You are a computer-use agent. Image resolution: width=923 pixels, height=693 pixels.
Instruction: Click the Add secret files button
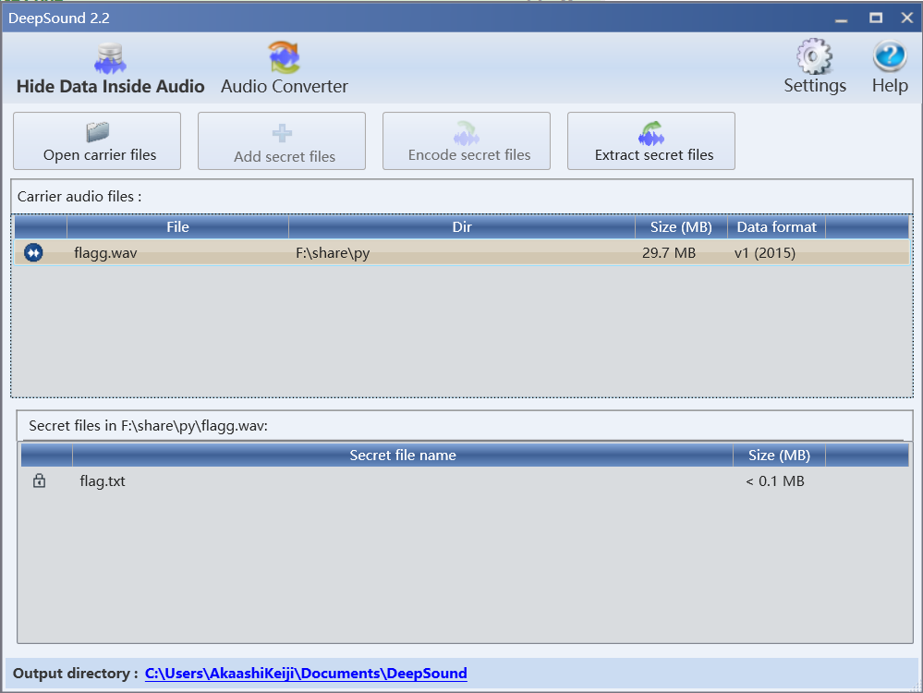coord(282,141)
